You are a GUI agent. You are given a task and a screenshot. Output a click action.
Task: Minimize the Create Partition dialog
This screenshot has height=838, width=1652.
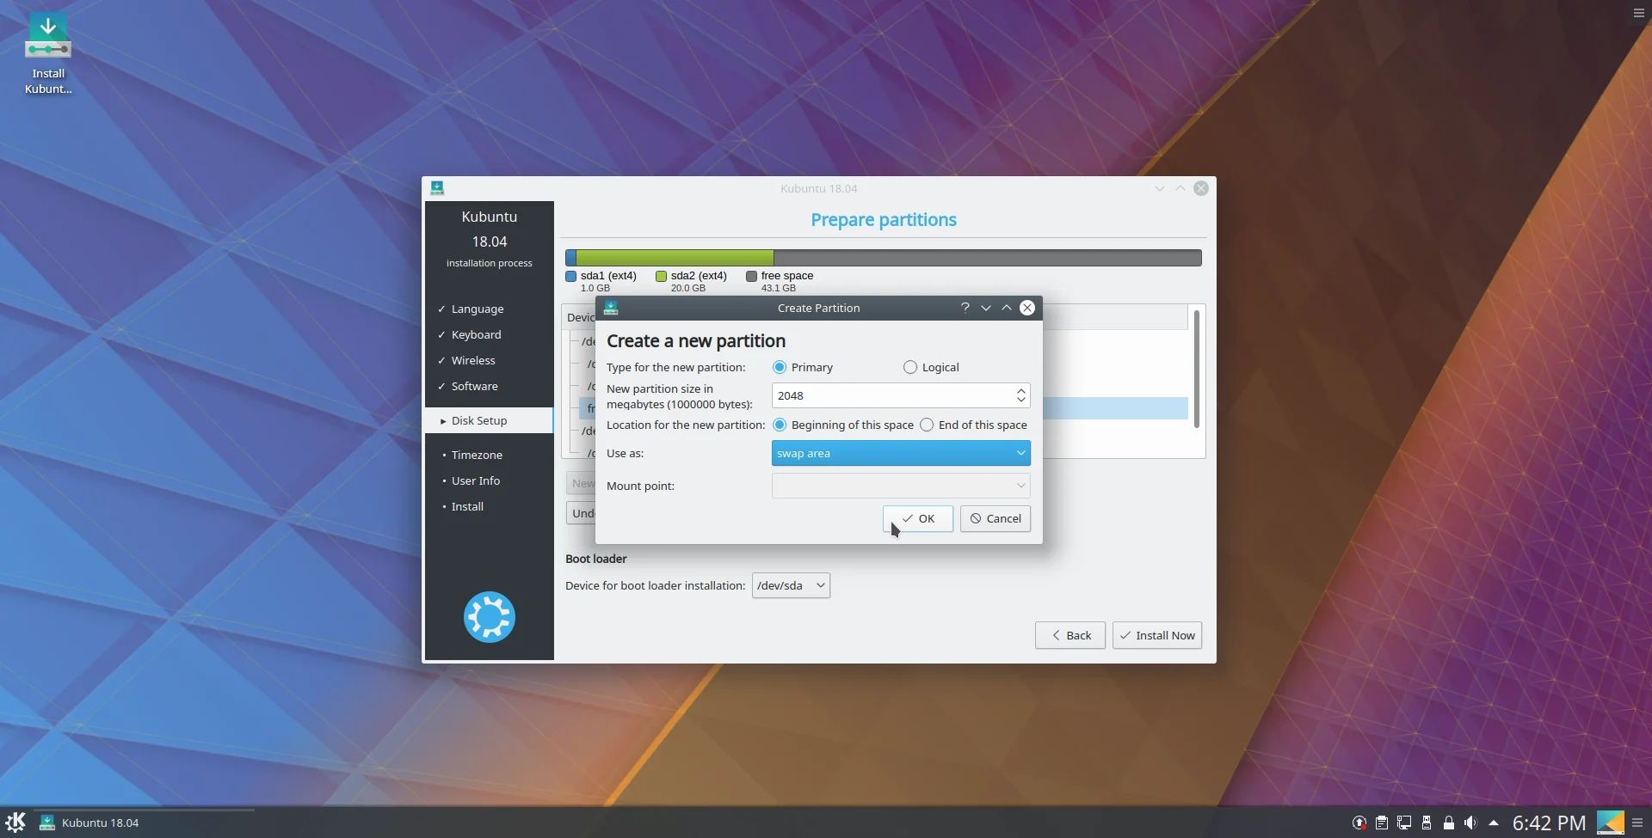coord(986,308)
